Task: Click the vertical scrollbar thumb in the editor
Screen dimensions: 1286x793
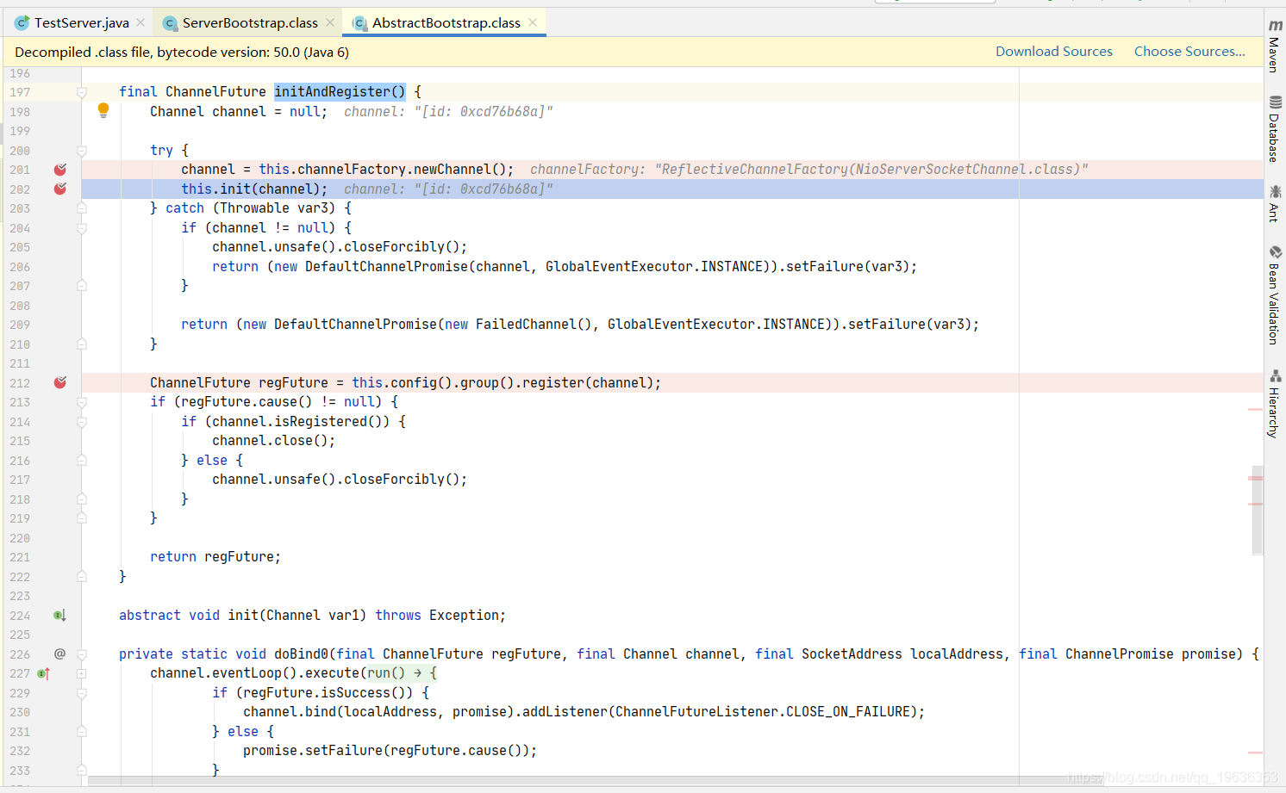Action: tap(1257, 511)
